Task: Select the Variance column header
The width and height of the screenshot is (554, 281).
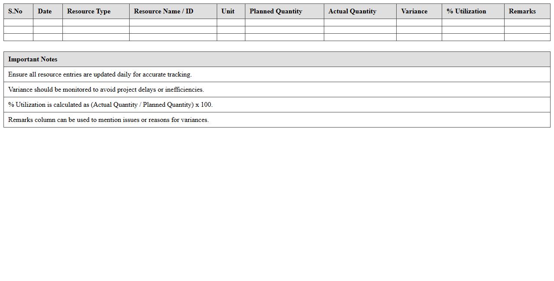Action: pos(414,11)
